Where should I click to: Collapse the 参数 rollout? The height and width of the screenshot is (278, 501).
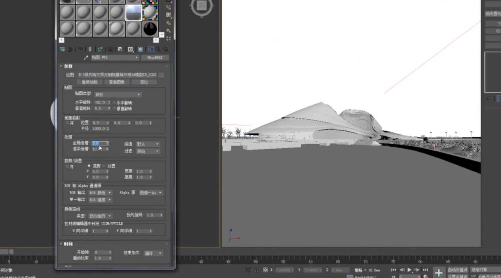(68, 66)
